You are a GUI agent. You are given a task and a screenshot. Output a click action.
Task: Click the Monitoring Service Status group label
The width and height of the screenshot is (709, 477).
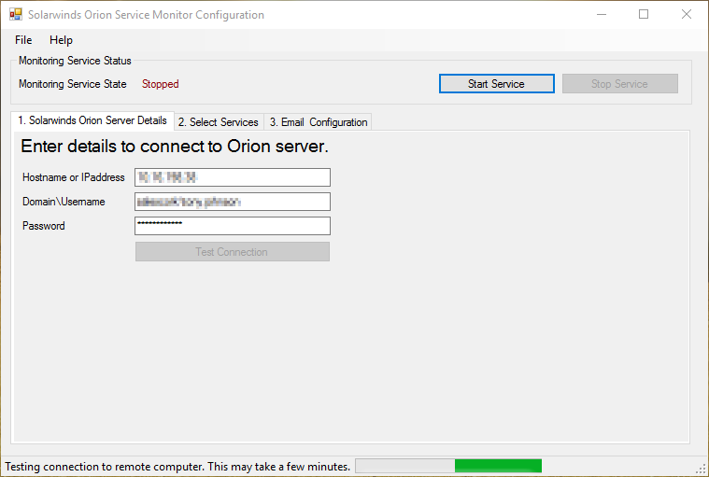[x=75, y=61]
